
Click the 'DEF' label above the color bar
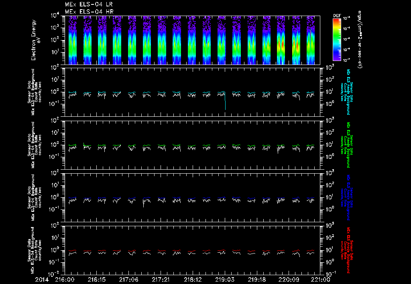point(337,16)
